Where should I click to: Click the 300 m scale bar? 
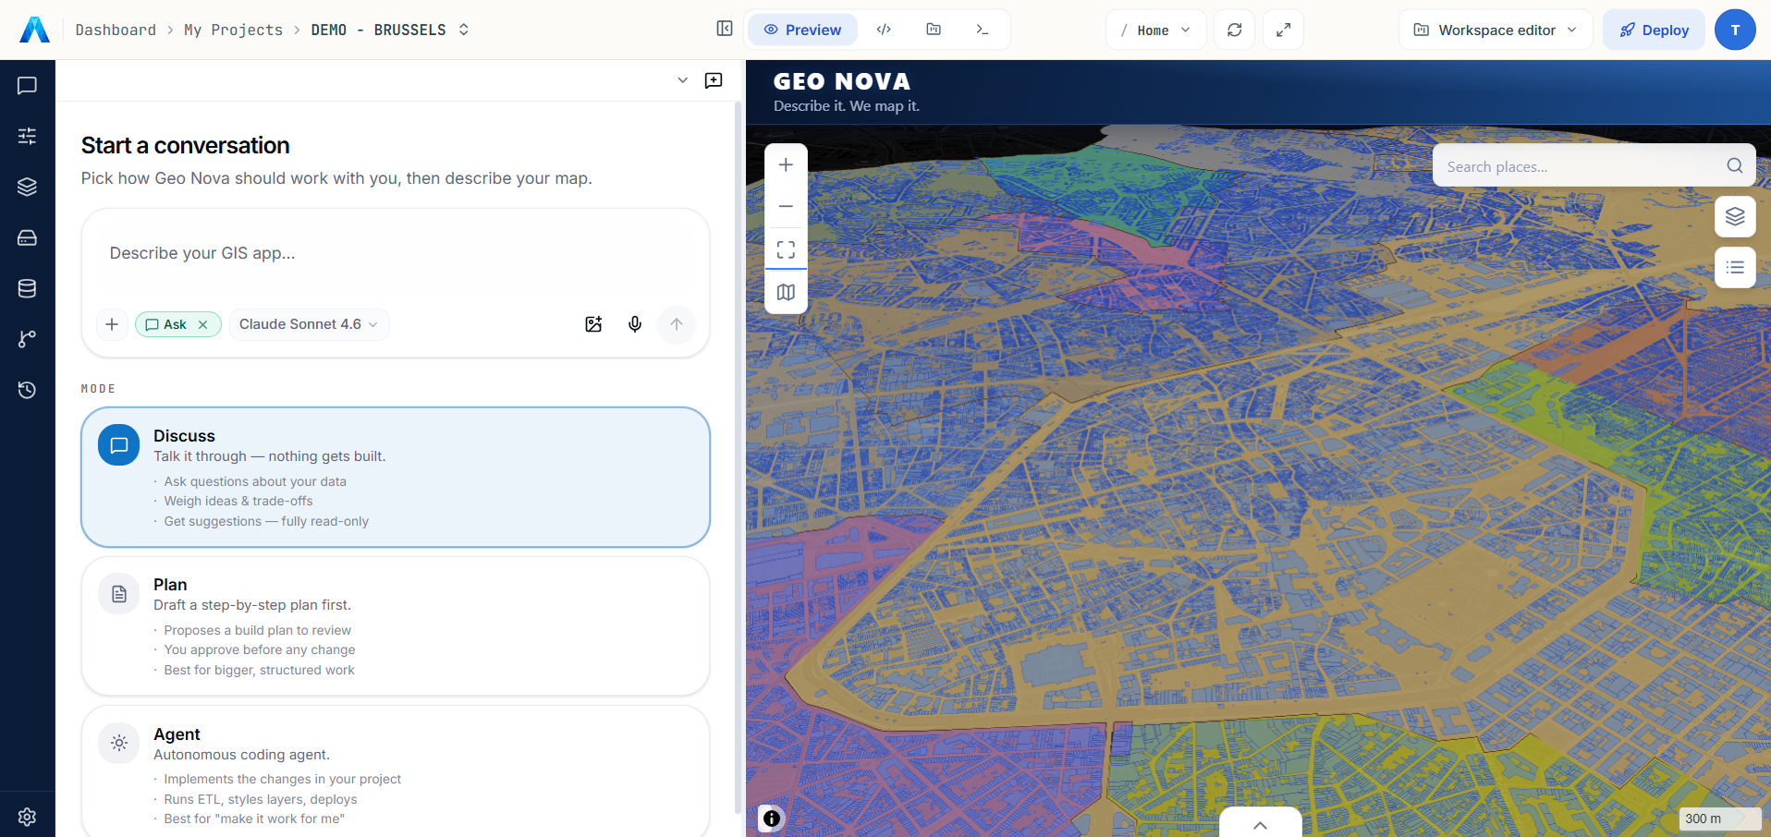pos(1719,819)
